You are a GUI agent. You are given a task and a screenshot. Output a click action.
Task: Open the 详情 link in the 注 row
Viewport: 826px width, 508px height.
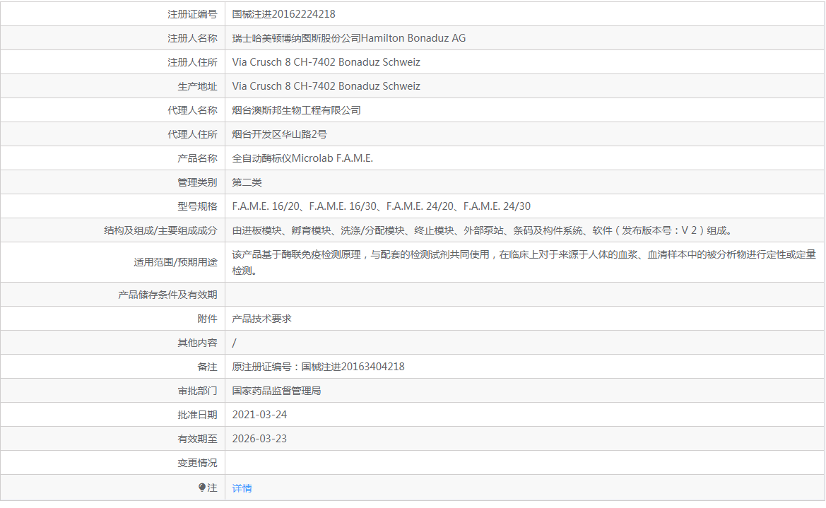pyautogui.click(x=242, y=488)
